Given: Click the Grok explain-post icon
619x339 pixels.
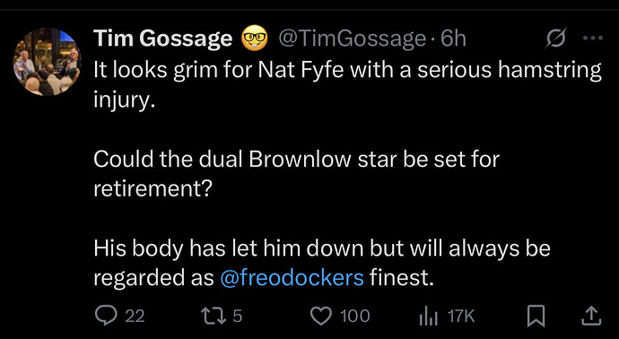Looking at the screenshot, I should coord(556,38).
